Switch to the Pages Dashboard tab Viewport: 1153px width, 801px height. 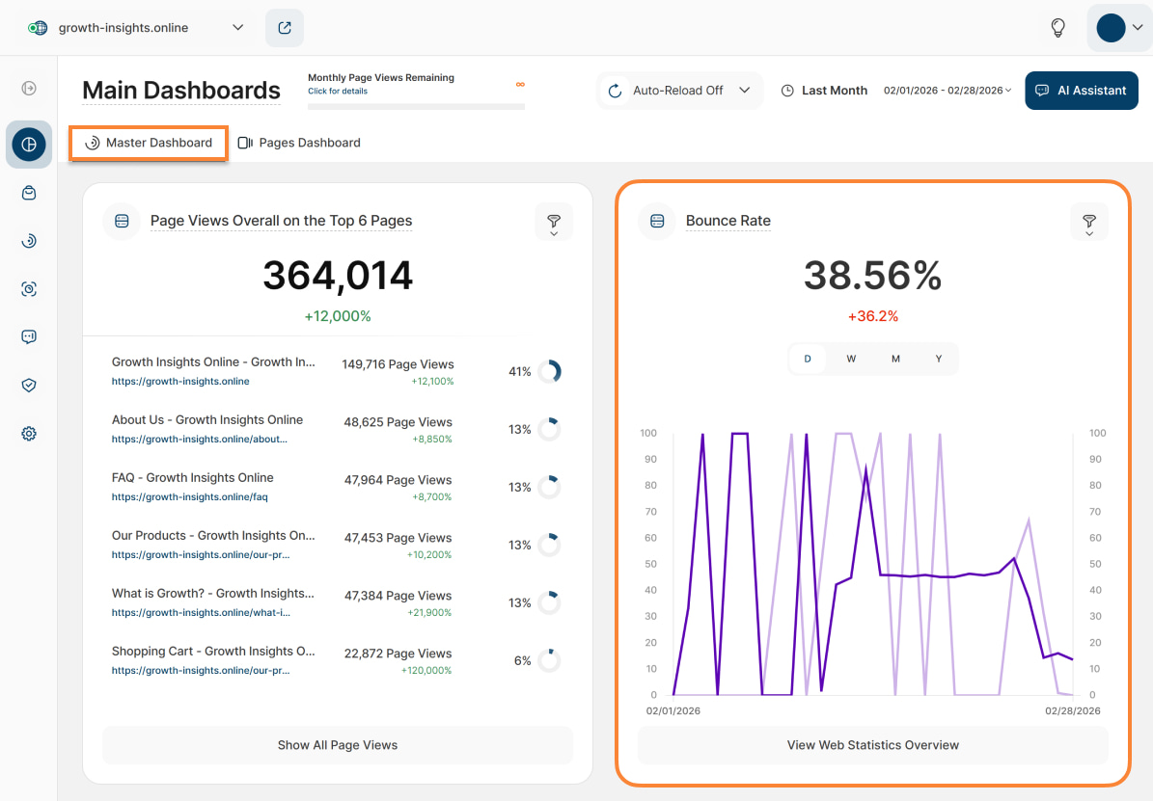tap(299, 143)
